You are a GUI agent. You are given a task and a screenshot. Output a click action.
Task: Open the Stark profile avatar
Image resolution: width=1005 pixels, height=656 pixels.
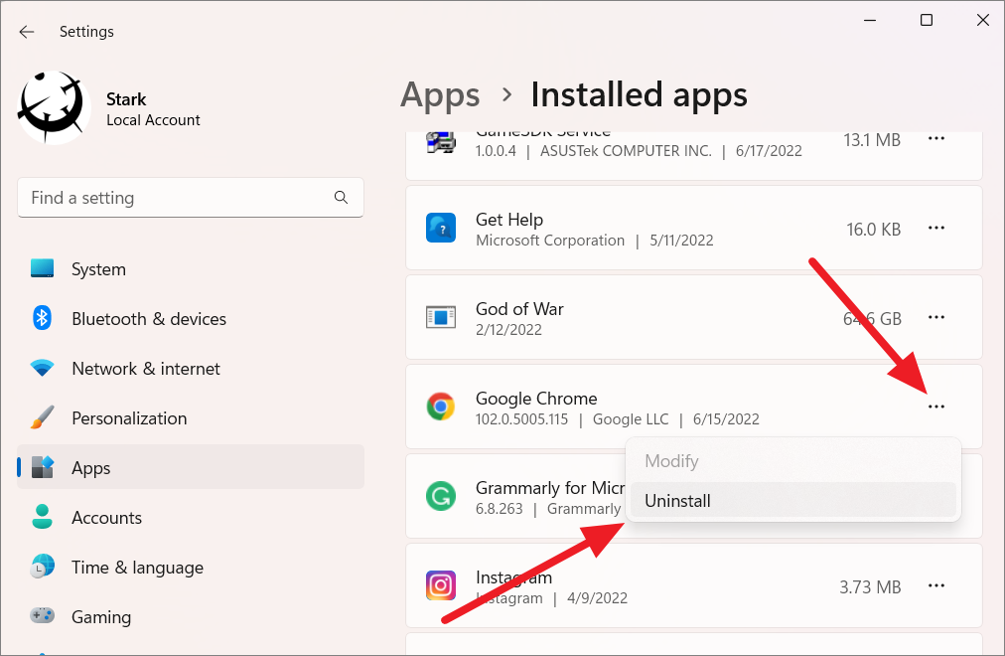(54, 107)
